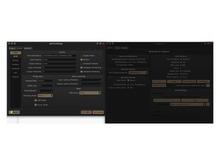Open the MIDI Driver dropdown
The height and width of the screenshot is (165, 220).
tap(90, 93)
